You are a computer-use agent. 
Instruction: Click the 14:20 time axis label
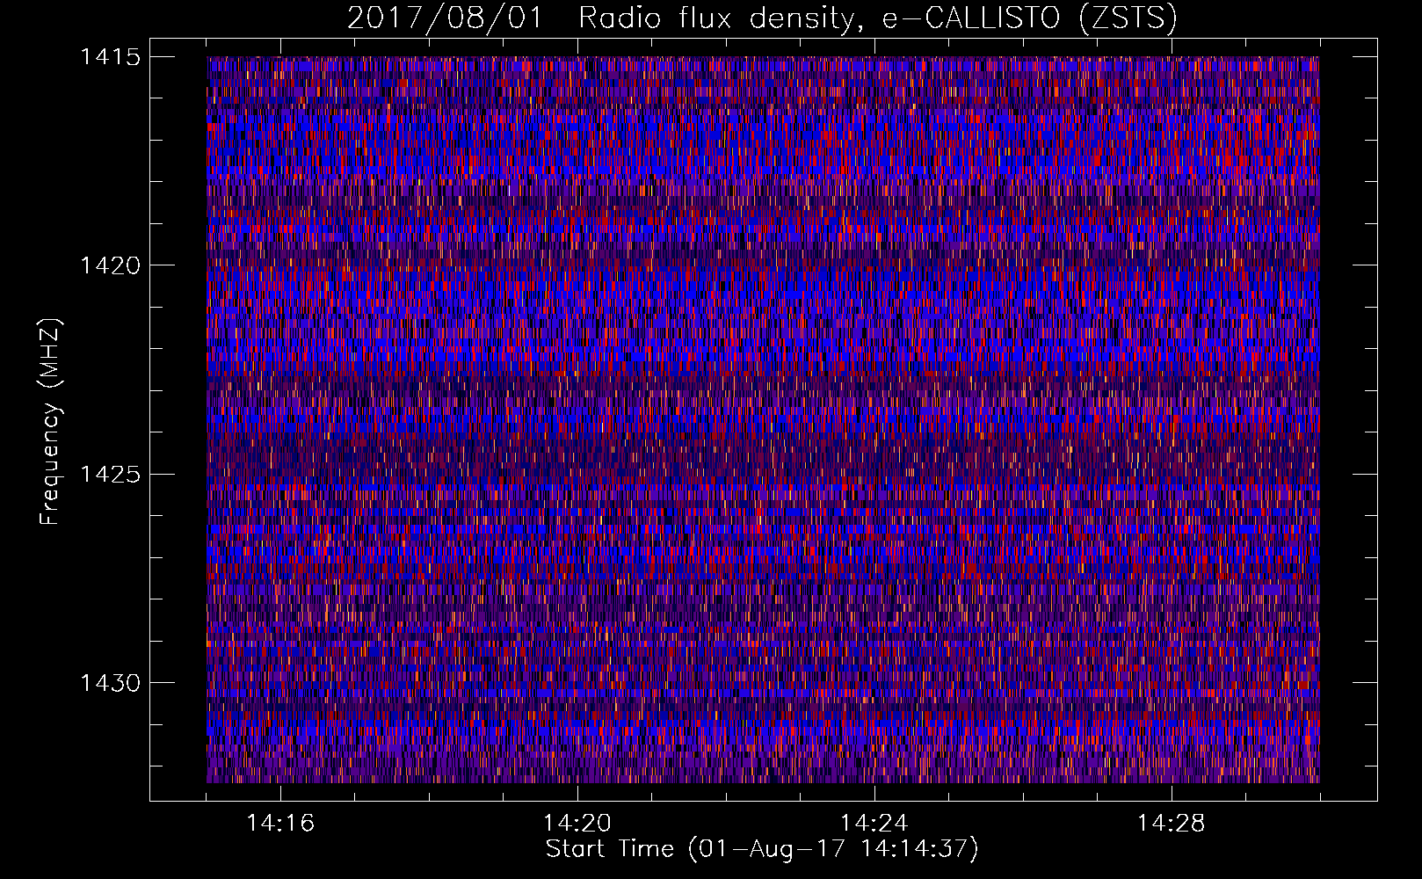[x=577, y=823]
